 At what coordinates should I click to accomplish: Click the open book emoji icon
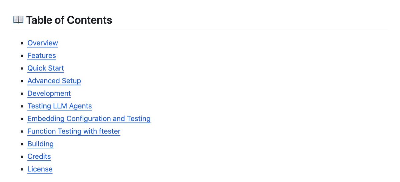point(18,20)
